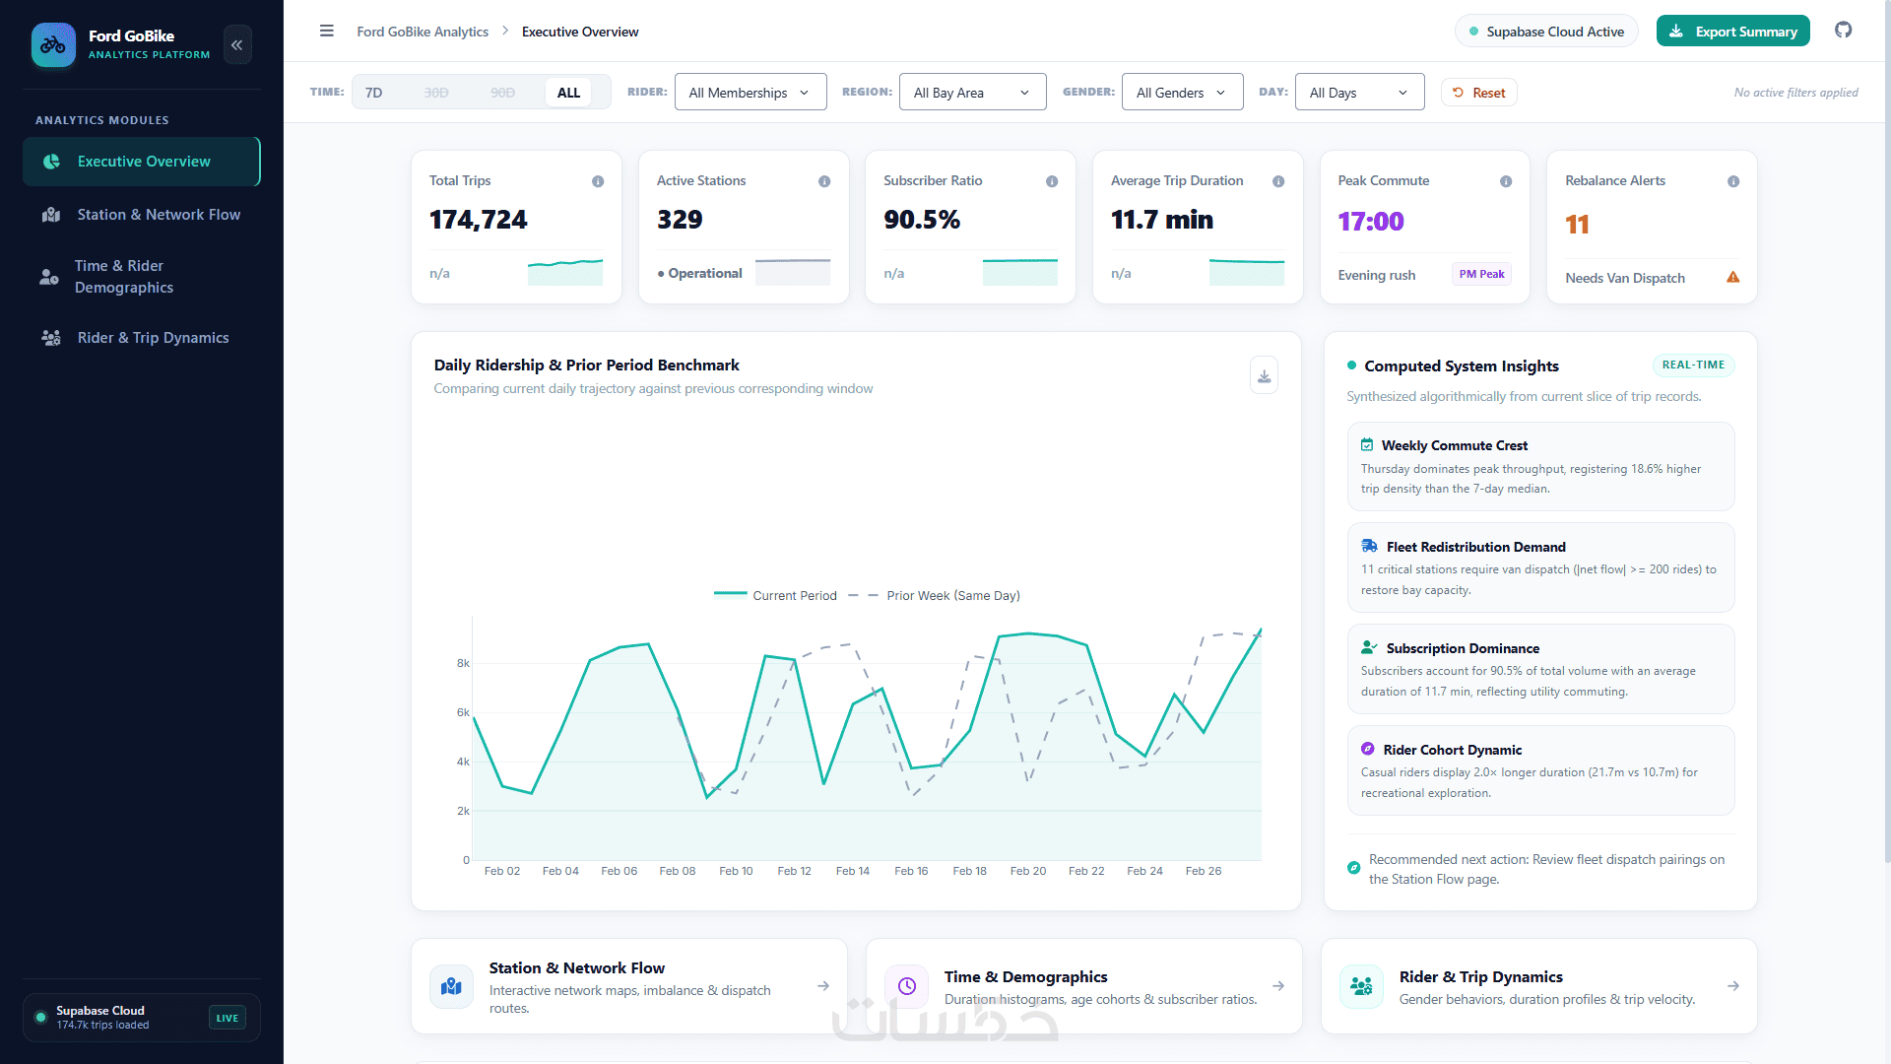Screen dimensions: 1891x1064
Task: Click the Ford GoBike Analytics breadcrumb
Action: (423, 32)
